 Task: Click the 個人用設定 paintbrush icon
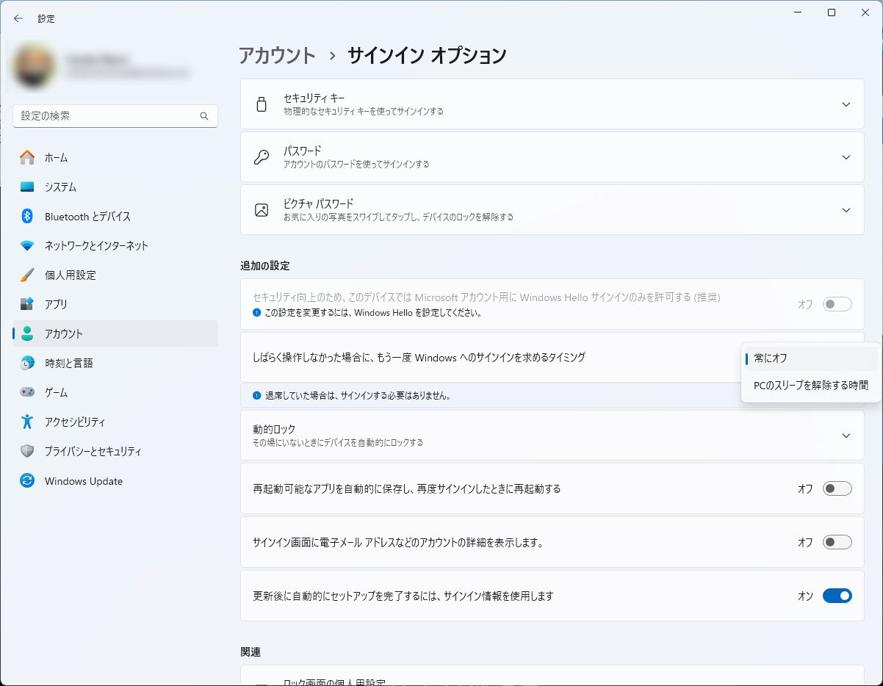27,275
